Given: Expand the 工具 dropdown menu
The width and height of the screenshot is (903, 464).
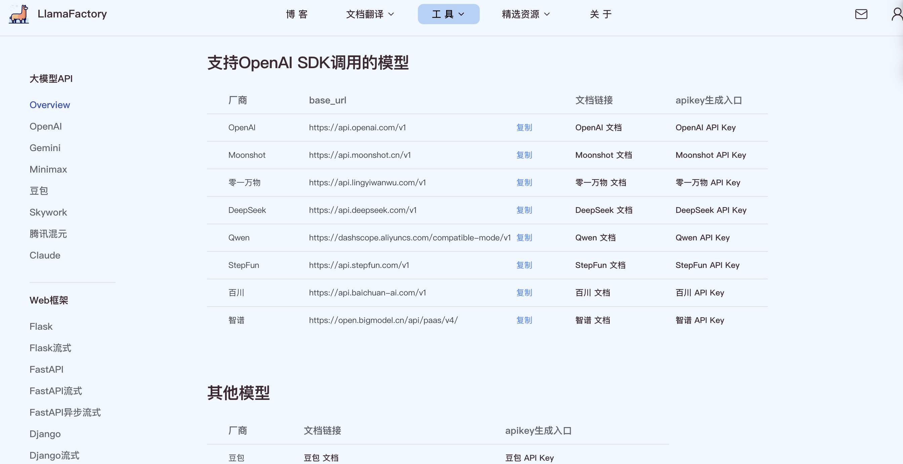Looking at the screenshot, I should (x=448, y=14).
